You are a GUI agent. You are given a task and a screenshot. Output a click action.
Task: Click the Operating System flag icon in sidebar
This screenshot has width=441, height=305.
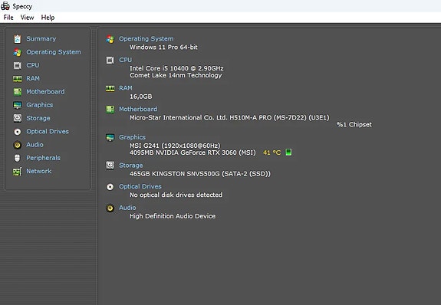(x=18, y=52)
